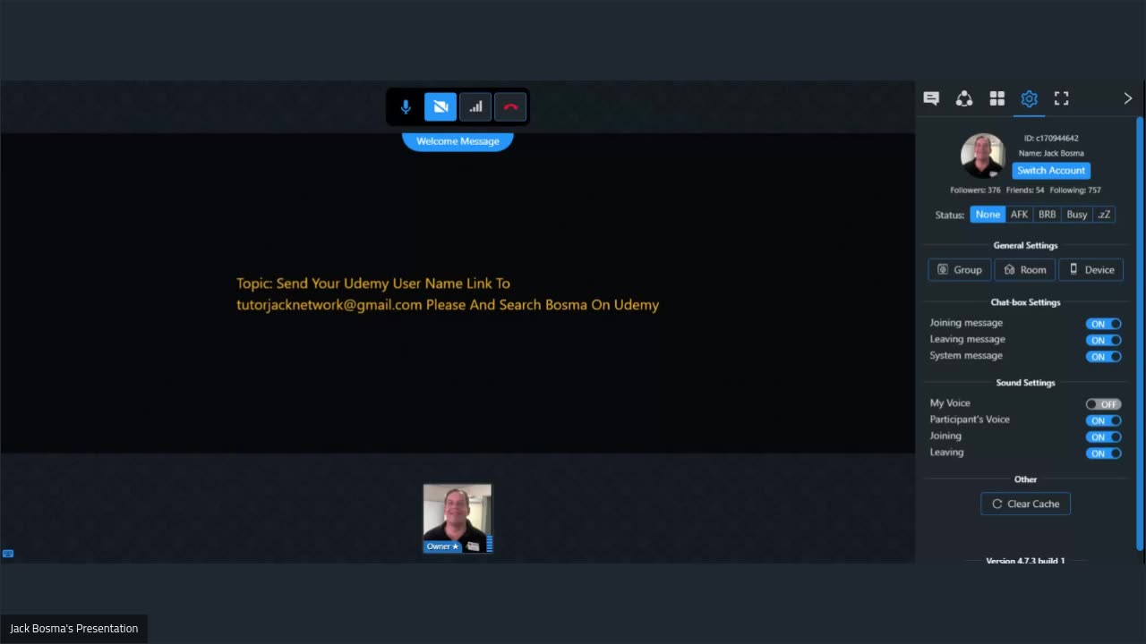Enable My Voice sound toggle

point(1104,404)
